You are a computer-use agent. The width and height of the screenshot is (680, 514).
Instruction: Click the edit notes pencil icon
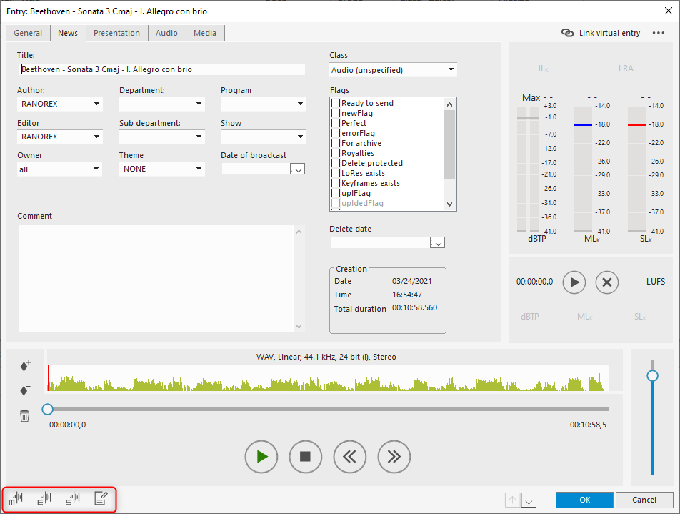(x=101, y=498)
